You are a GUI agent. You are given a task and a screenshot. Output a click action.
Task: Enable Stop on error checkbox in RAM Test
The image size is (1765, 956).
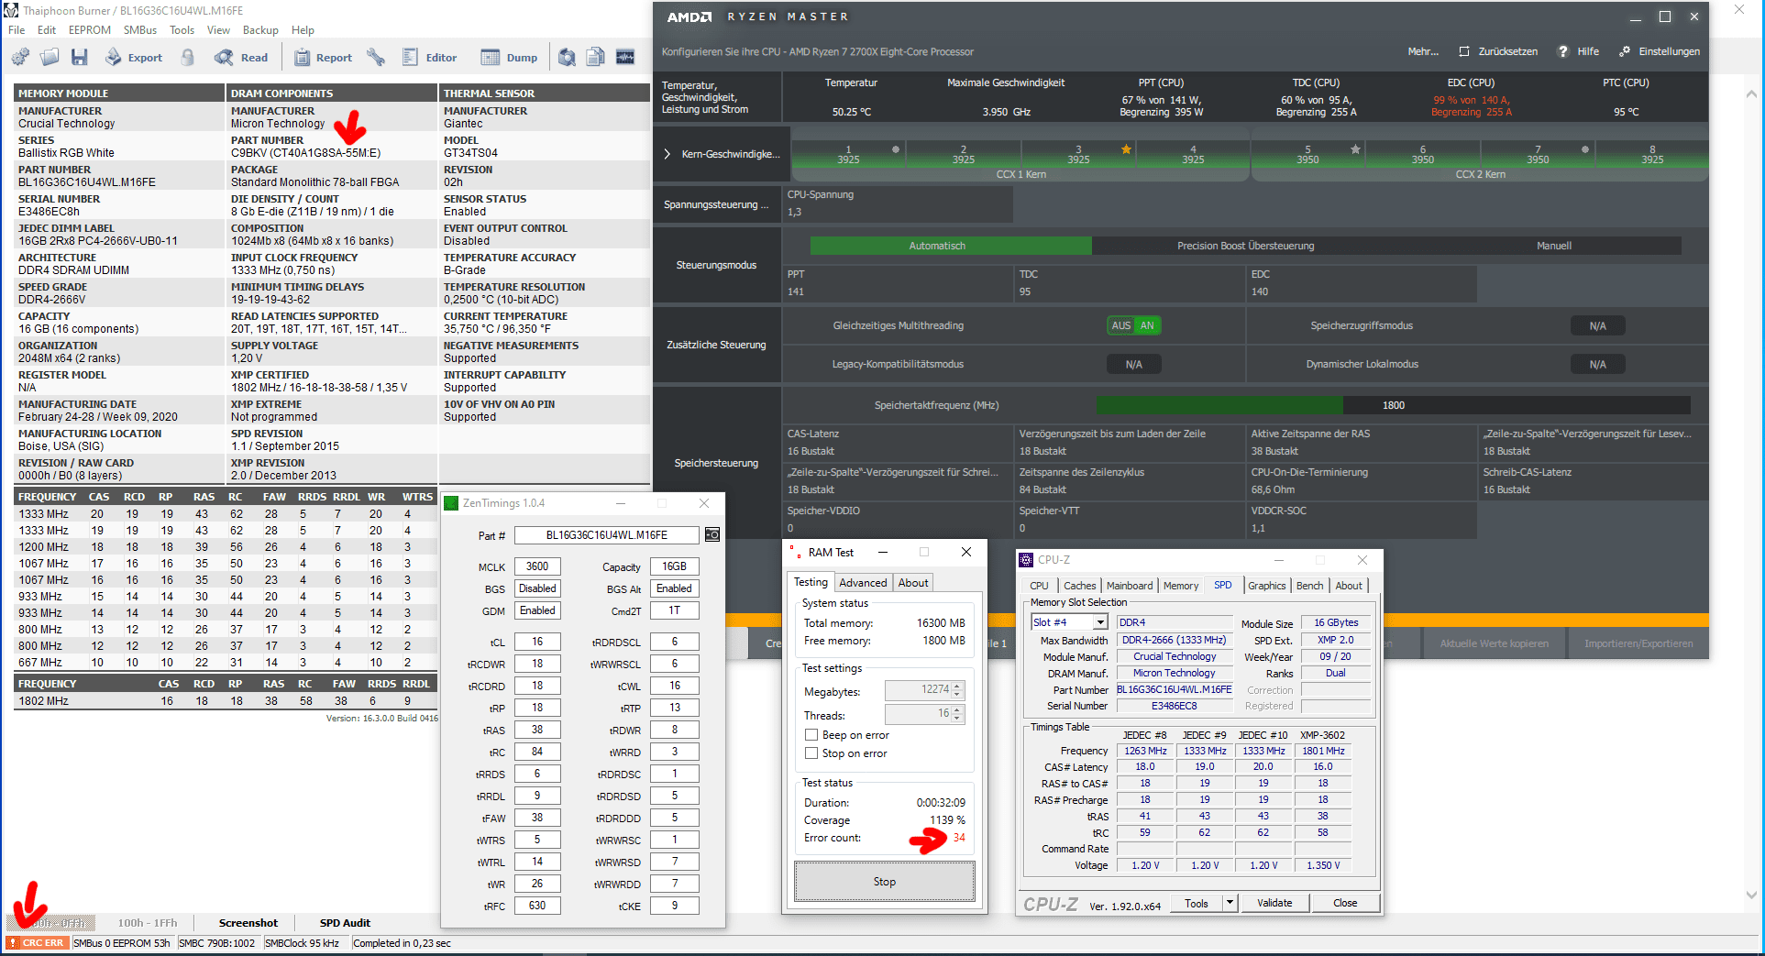click(811, 753)
